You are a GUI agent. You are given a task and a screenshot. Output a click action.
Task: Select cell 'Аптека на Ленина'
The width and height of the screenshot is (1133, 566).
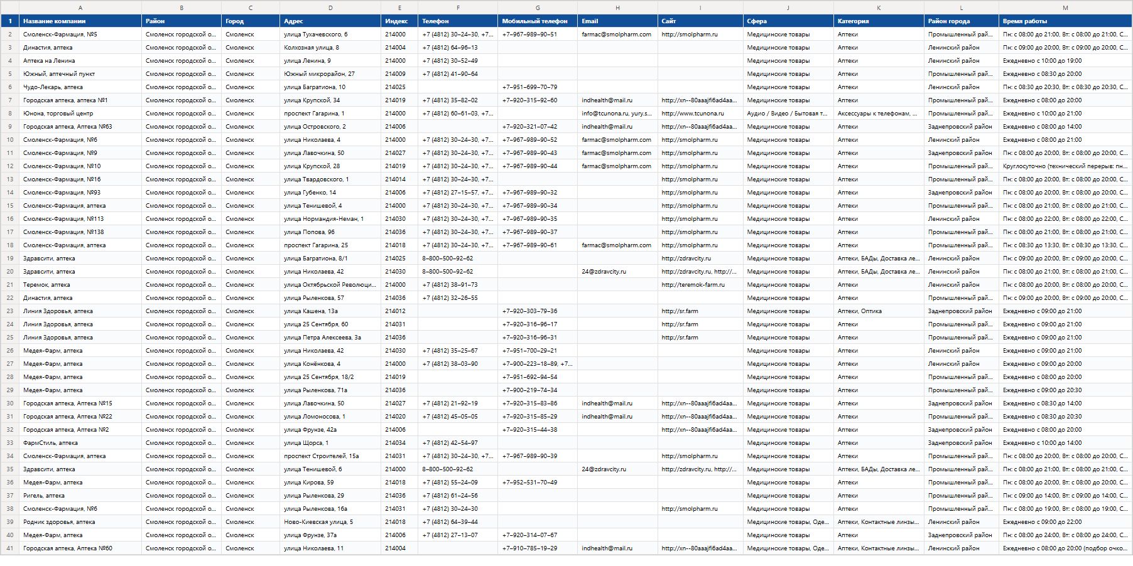click(x=80, y=61)
